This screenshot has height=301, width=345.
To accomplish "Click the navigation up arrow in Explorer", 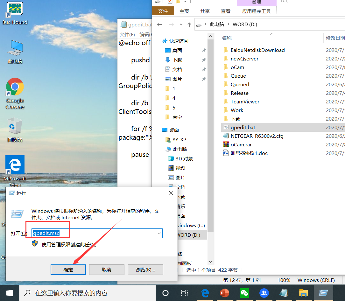I will click(189, 24).
